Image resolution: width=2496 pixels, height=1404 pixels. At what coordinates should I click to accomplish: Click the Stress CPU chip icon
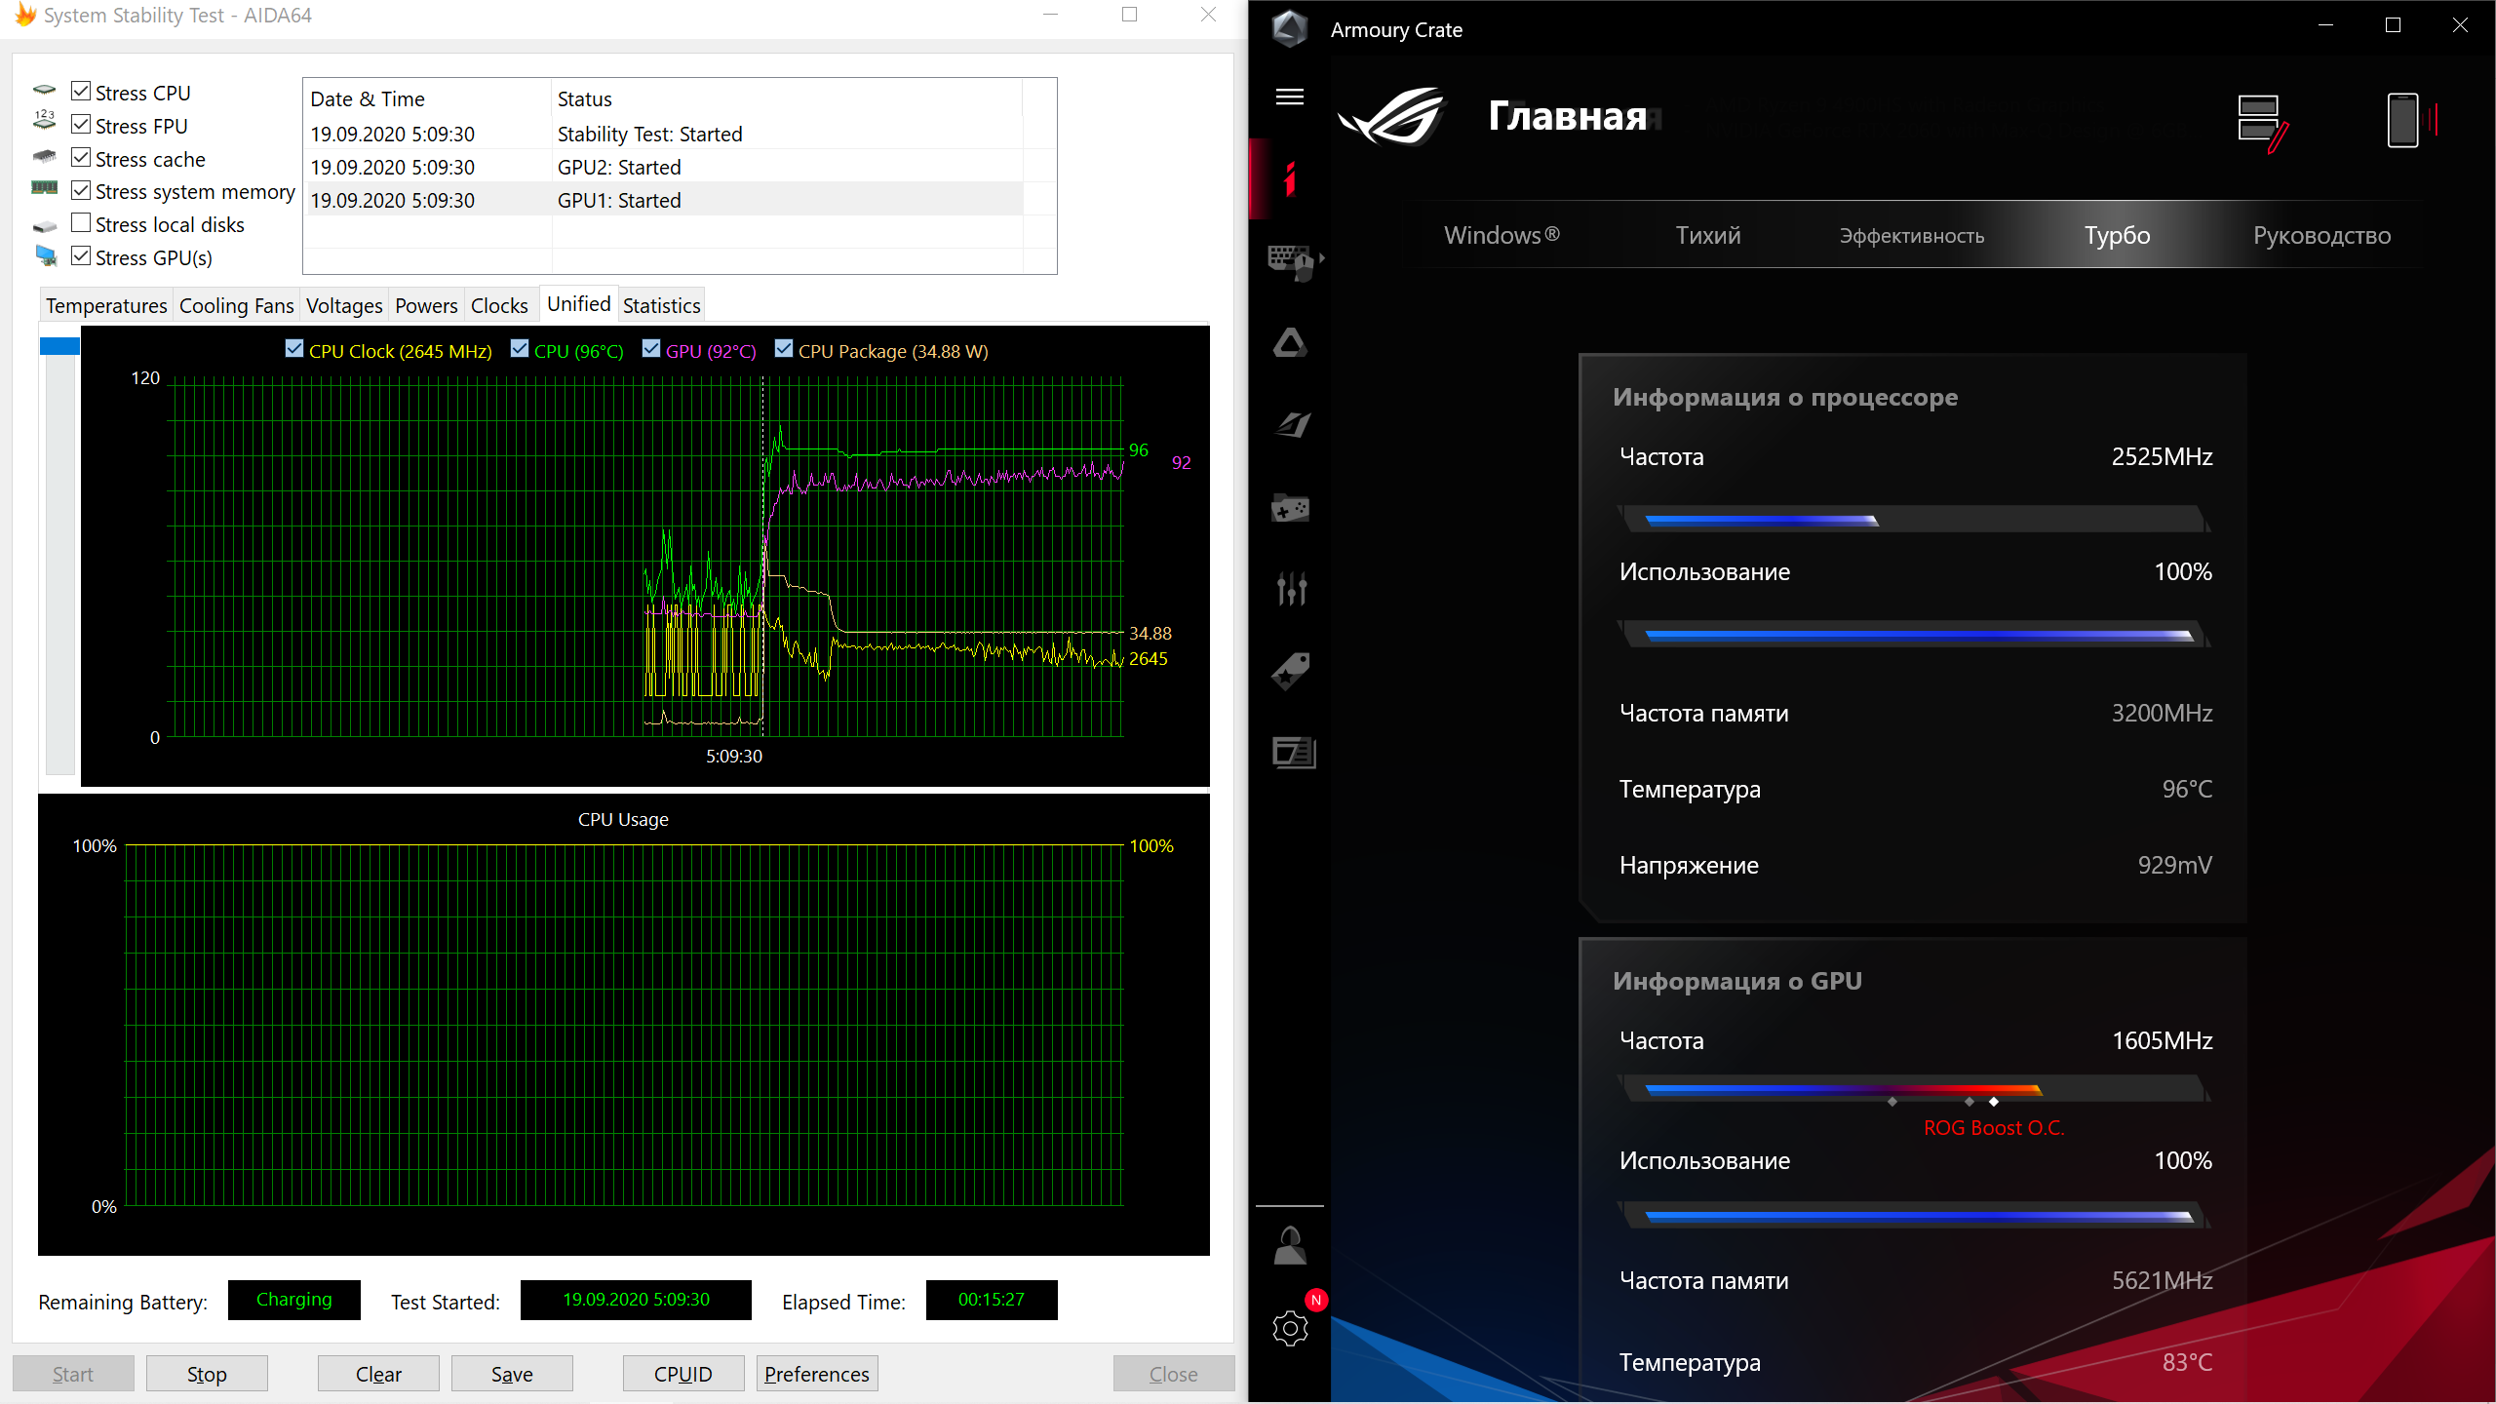click(44, 91)
